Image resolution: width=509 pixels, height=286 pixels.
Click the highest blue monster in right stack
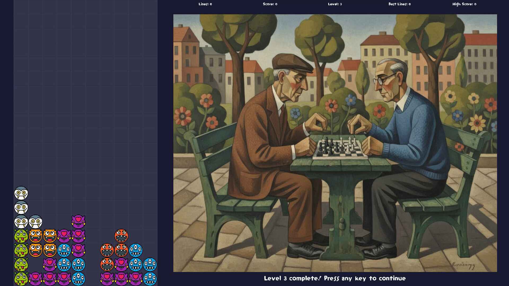pos(135,250)
